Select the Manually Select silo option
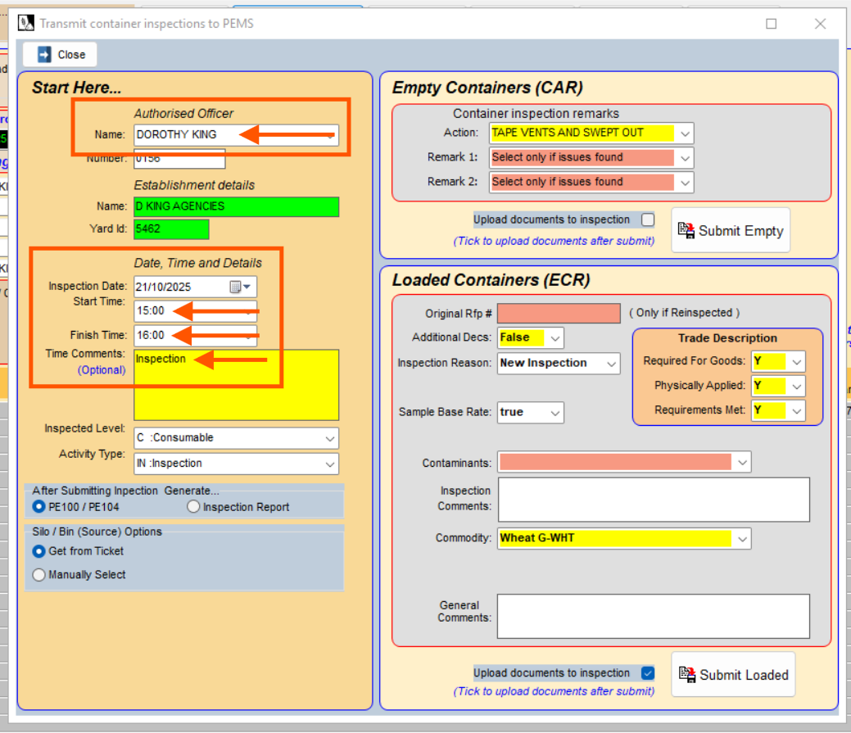 tap(39, 575)
